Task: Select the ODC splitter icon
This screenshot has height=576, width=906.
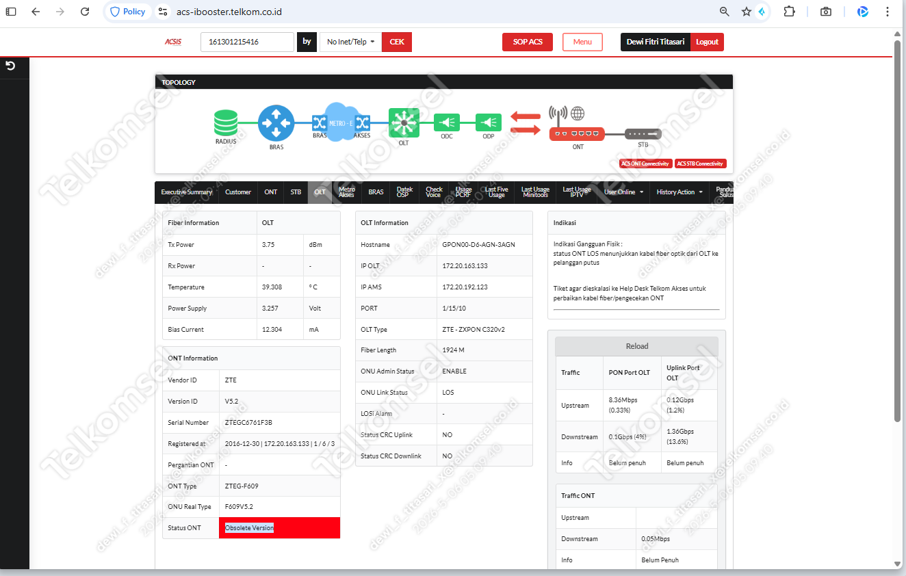Action: (446, 122)
